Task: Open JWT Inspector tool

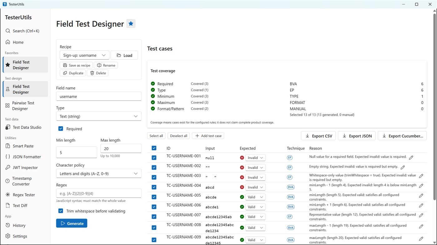Action: click(25, 167)
